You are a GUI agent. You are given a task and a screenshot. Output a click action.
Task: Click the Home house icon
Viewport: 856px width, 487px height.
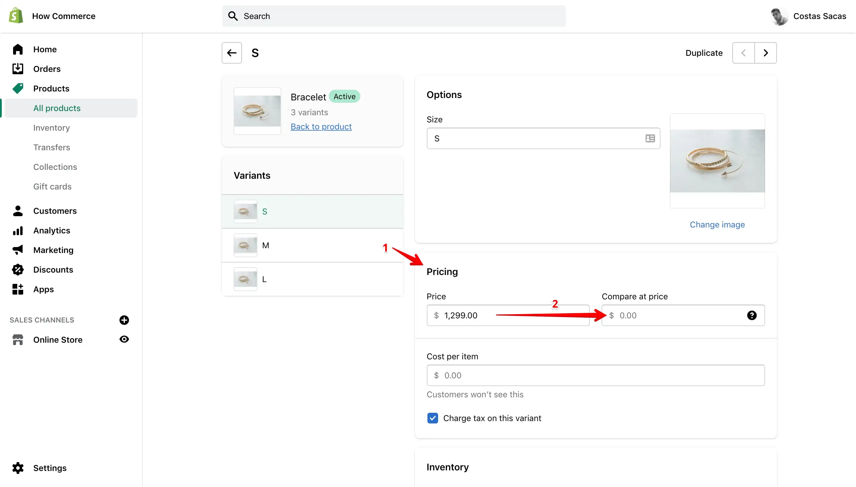click(18, 49)
